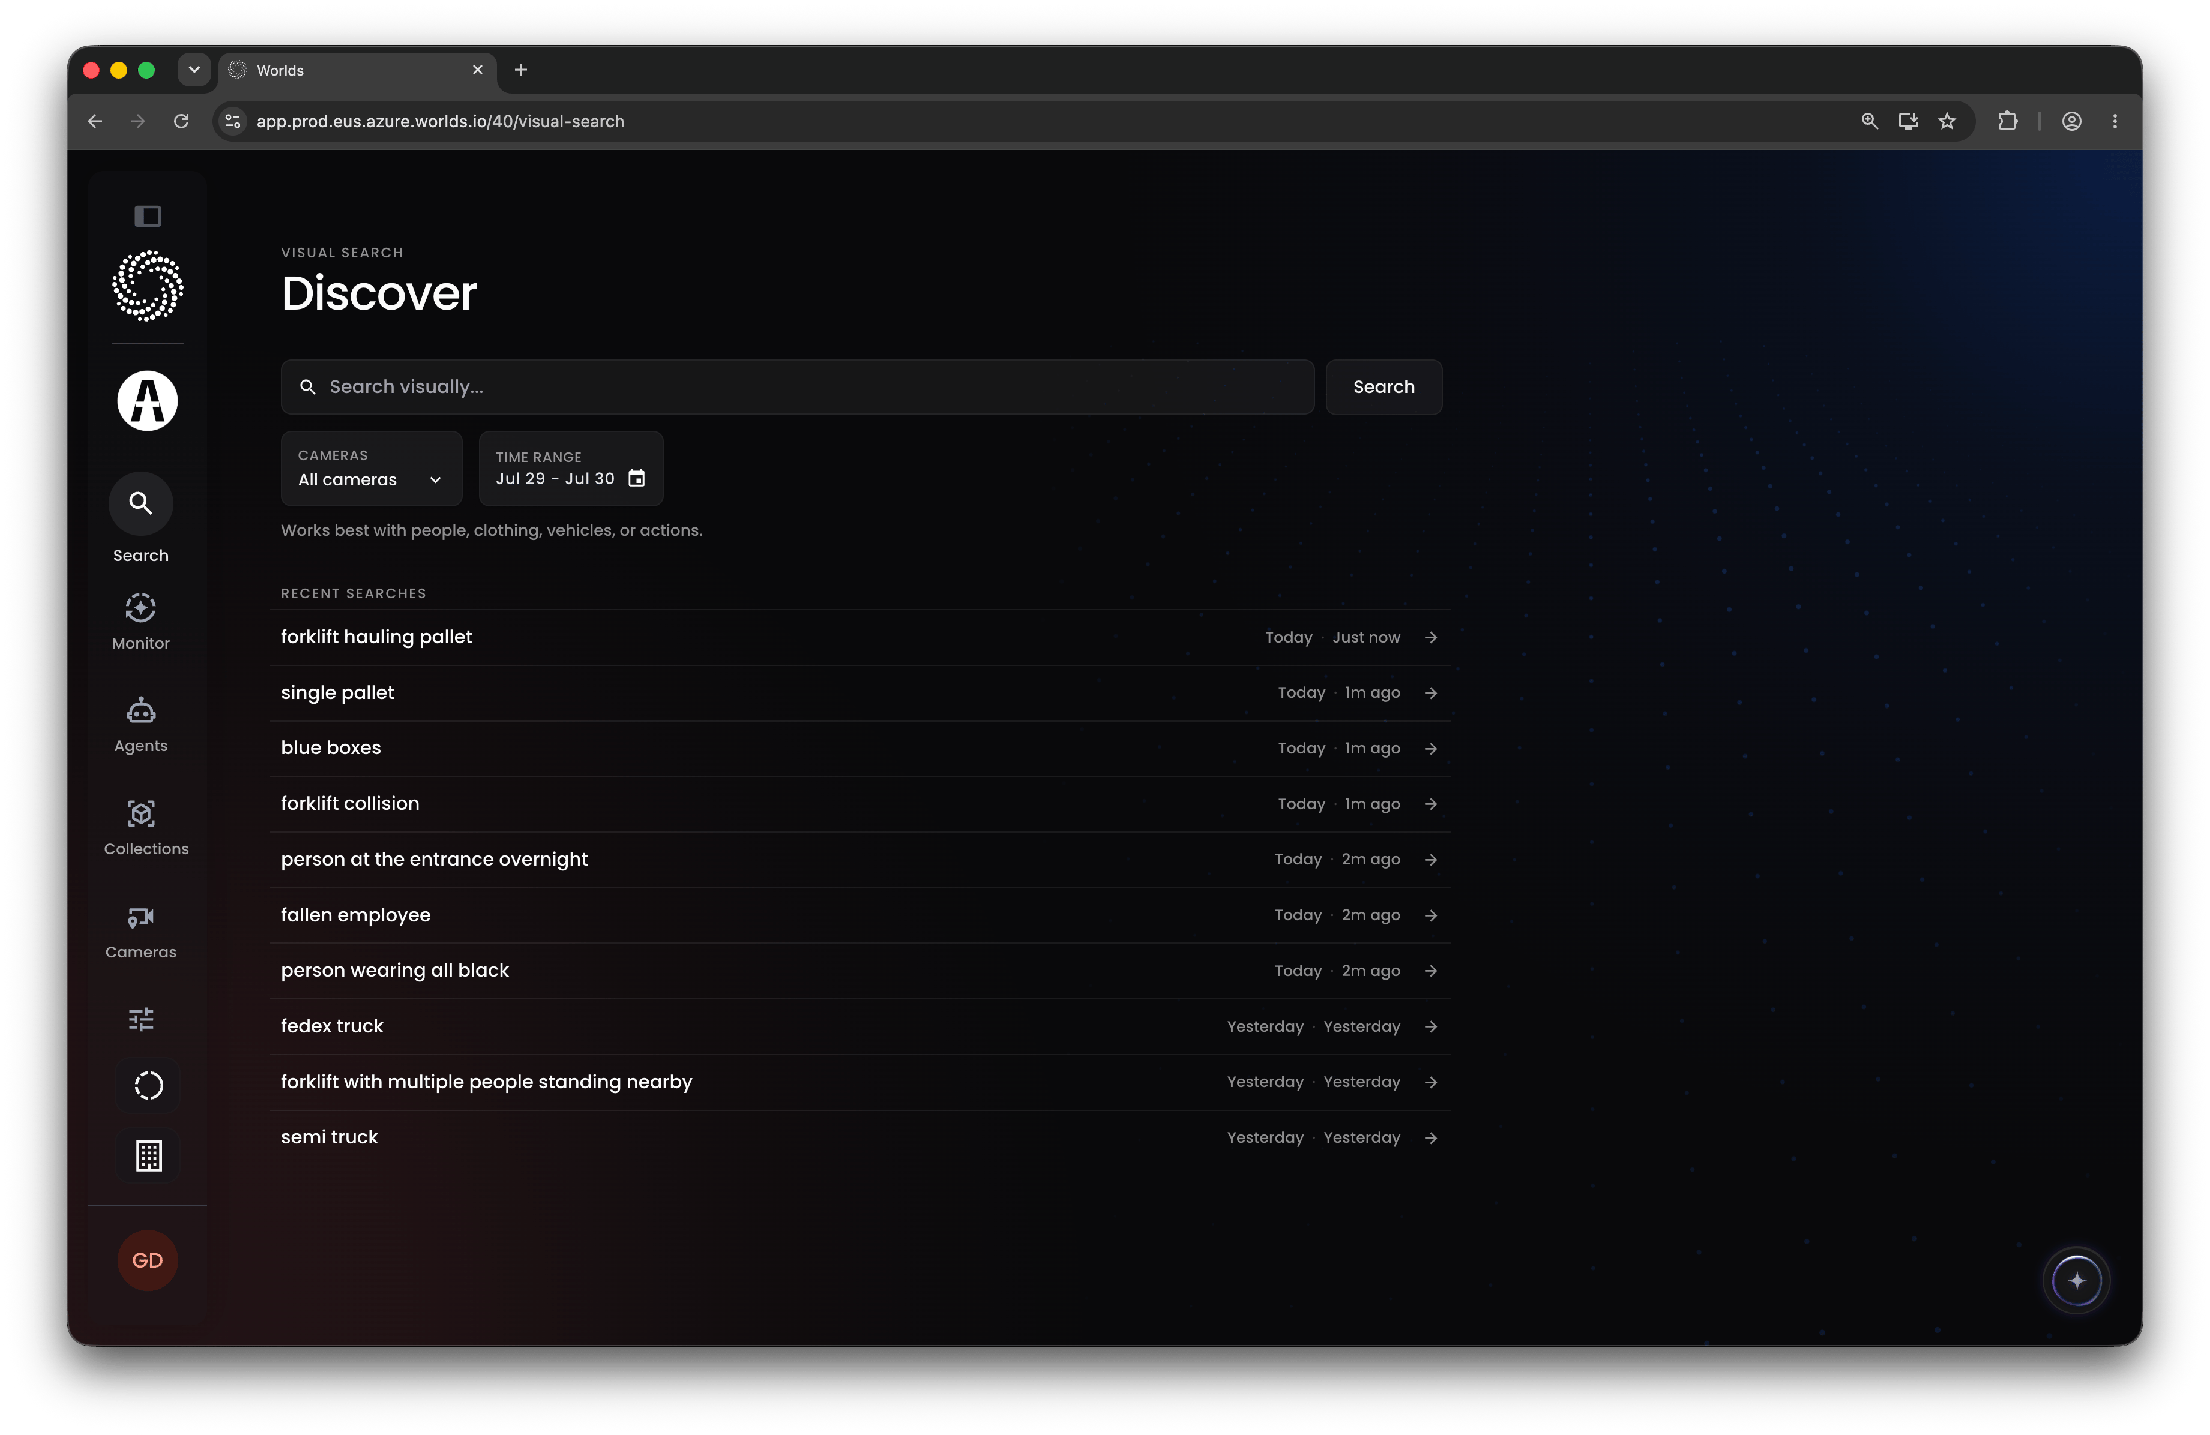This screenshot has width=2210, height=1435.
Task: Open recent search fedex truck
Action: 860,1026
